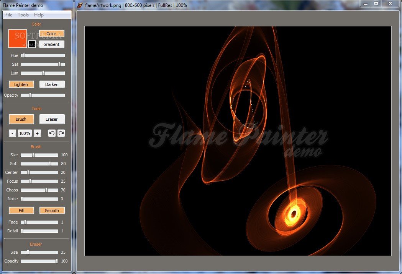The width and height of the screenshot is (402, 274).
Task: Click the 100% zoom value button
Action: [25, 133]
